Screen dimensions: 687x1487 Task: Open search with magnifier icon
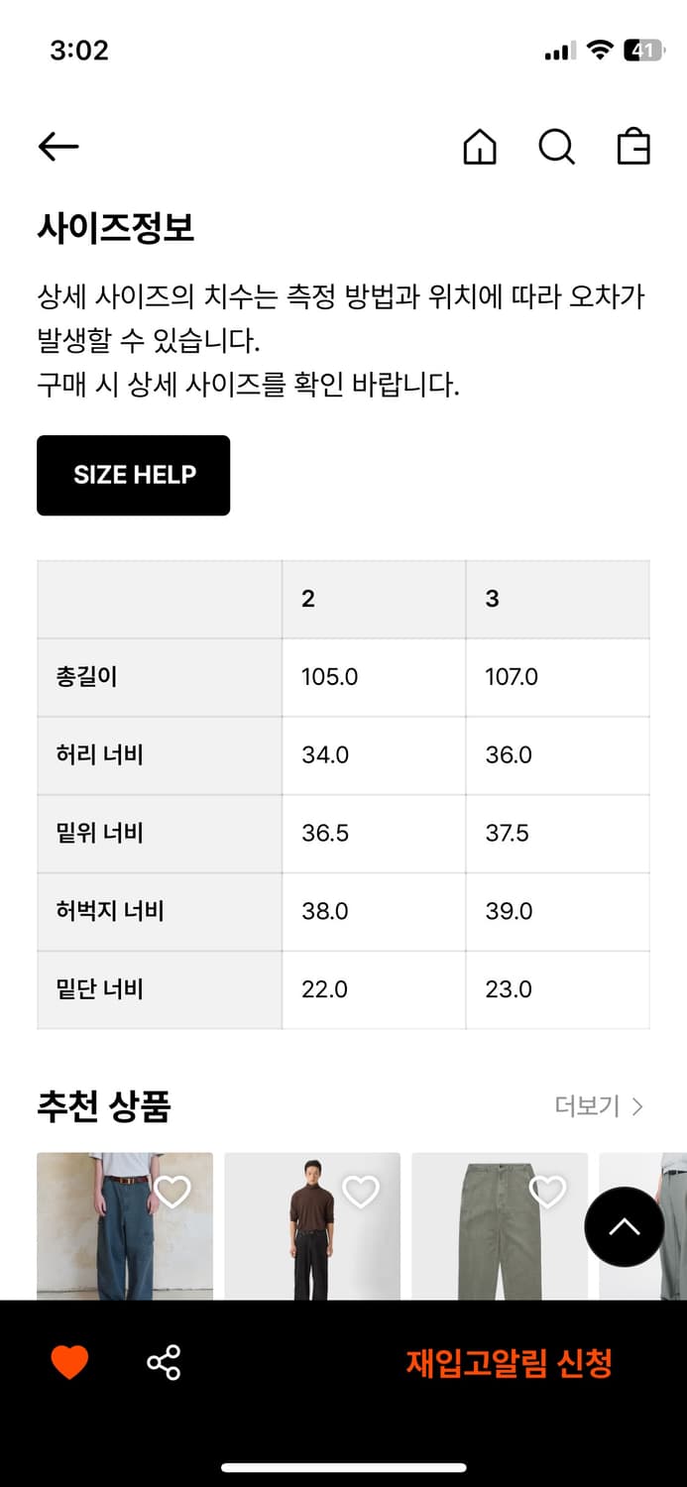pyautogui.click(x=556, y=148)
